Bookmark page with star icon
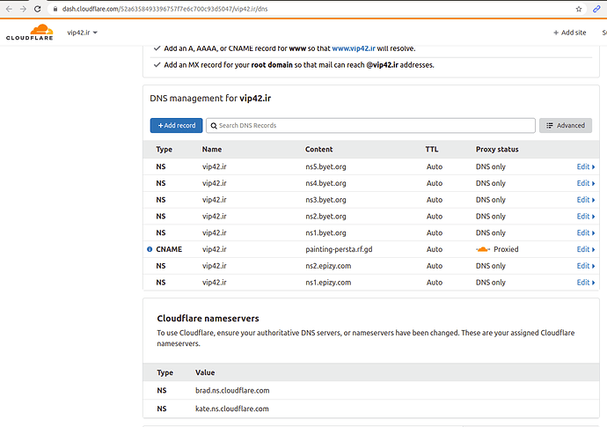607x427 pixels. point(579,9)
